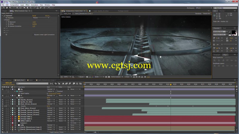
Task: Expand the Sparks_02.mov layer triangle
Action: (x=11, y=100)
